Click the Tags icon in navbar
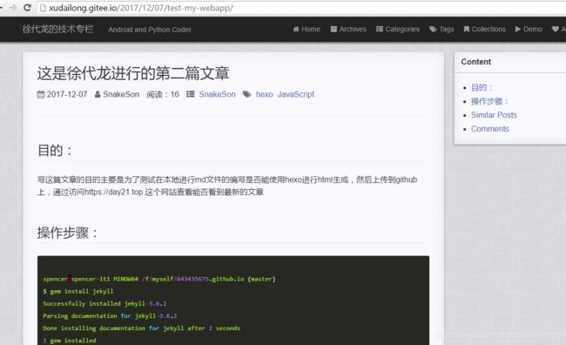This screenshot has width=566, height=345. (433, 30)
